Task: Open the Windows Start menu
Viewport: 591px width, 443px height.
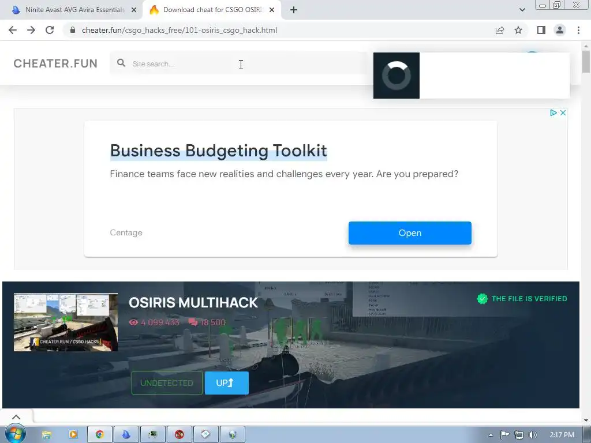Action: click(x=16, y=434)
